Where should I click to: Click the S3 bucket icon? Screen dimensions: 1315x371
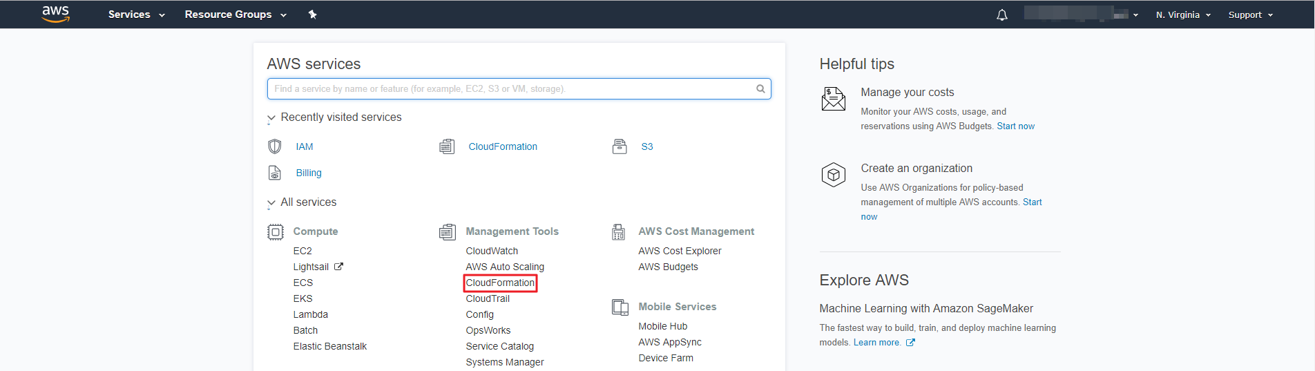click(620, 146)
